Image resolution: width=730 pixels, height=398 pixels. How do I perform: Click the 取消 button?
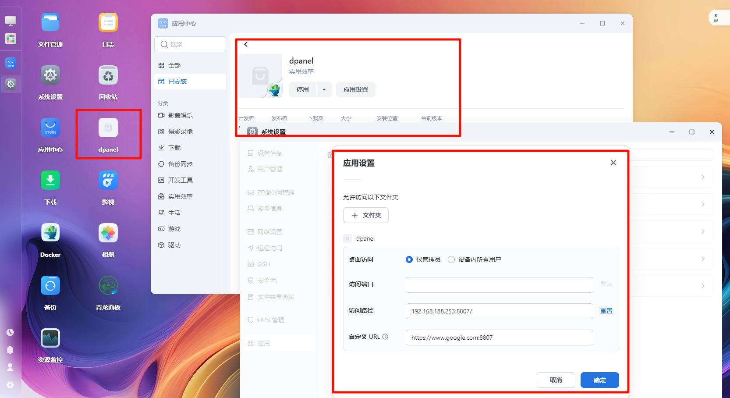coord(556,380)
